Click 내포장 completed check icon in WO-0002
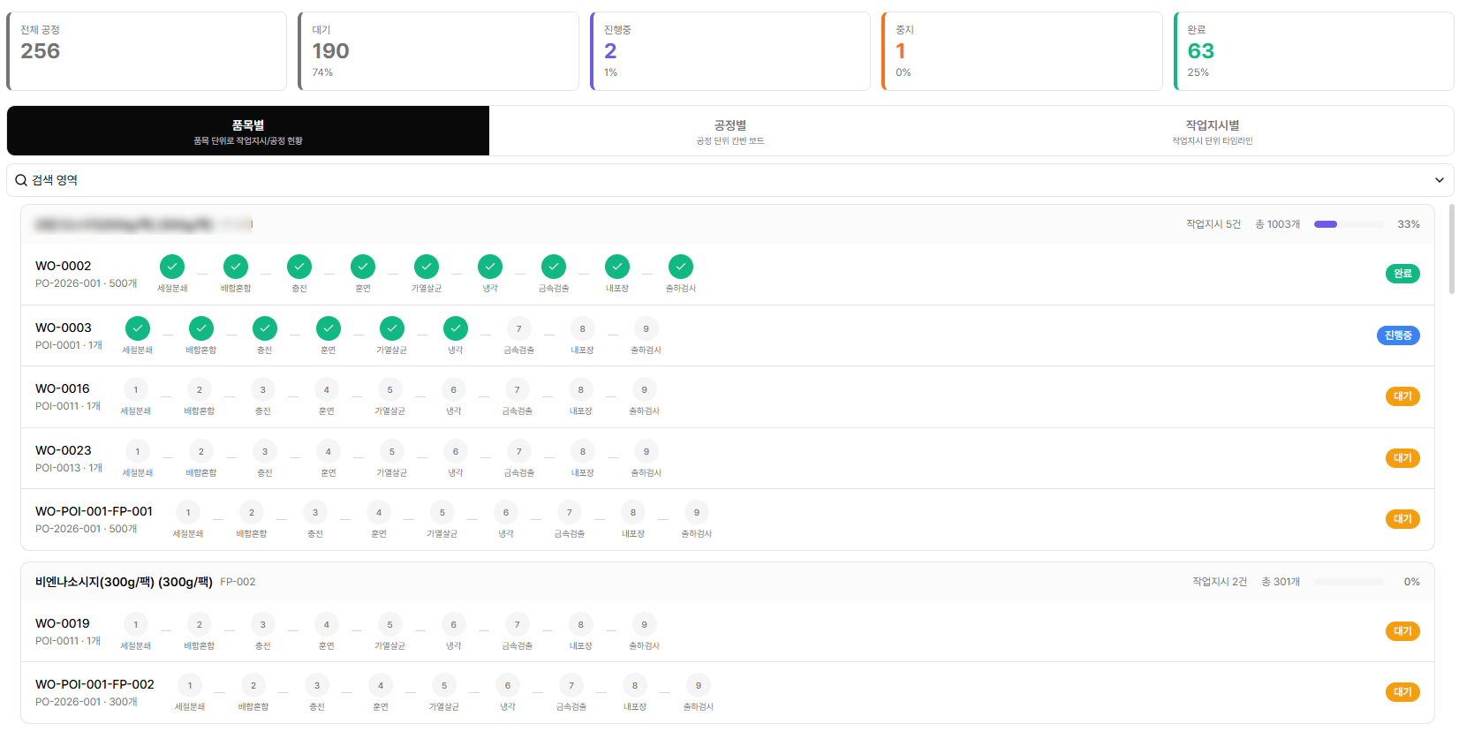 (617, 267)
